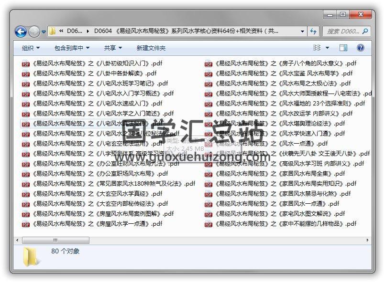Select PDF icon of 八宅风水速成入门
The image size is (385, 283).
(25, 104)
